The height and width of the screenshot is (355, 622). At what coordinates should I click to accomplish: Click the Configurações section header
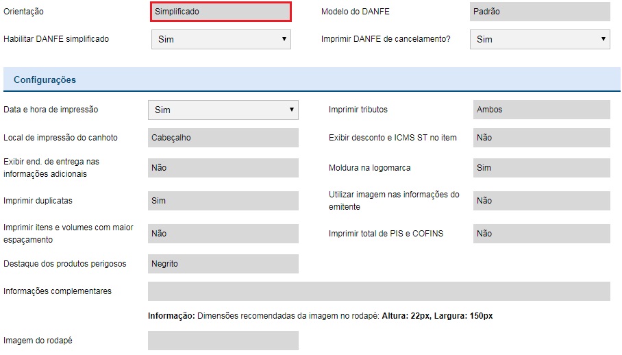coord(45,79)
